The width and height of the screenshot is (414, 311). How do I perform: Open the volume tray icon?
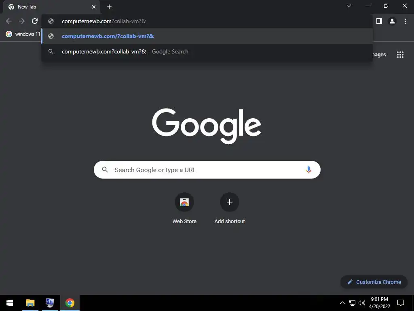coord(362,303)
